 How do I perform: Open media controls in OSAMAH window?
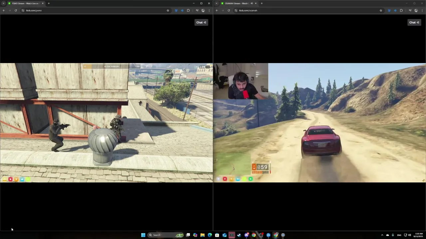(410, 10)
